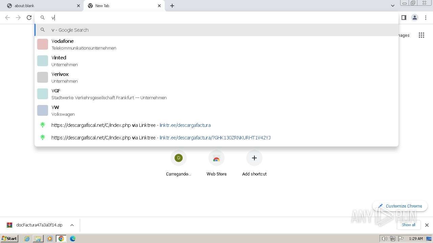Close the about:blank tab
Screen dimensions: 433x243
tap(78, 6)
